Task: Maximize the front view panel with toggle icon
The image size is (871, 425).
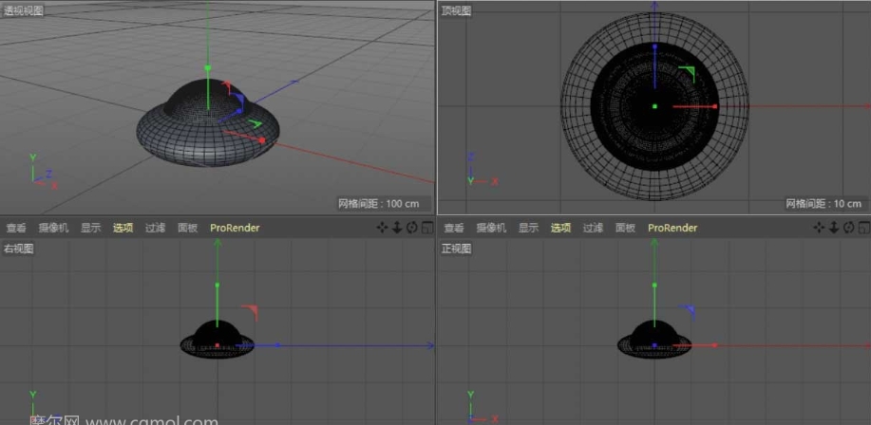Action: 863,228
